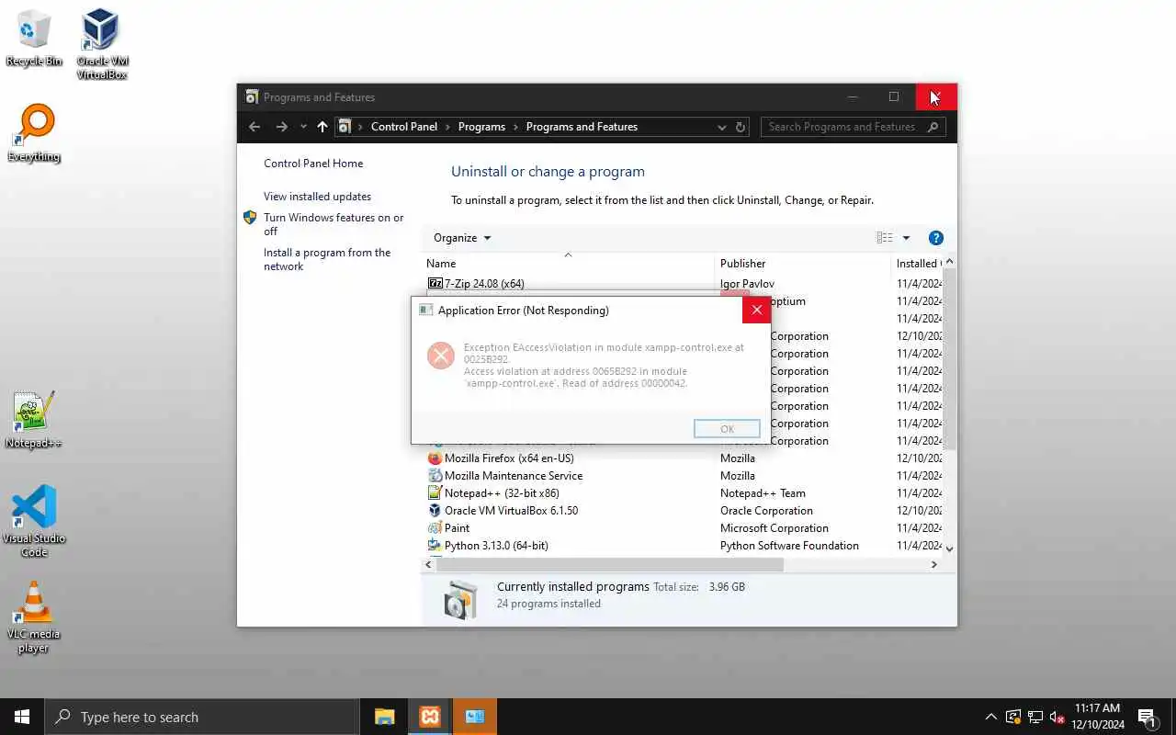Maximize the Programs and Features window

click(x=893, y=96)
